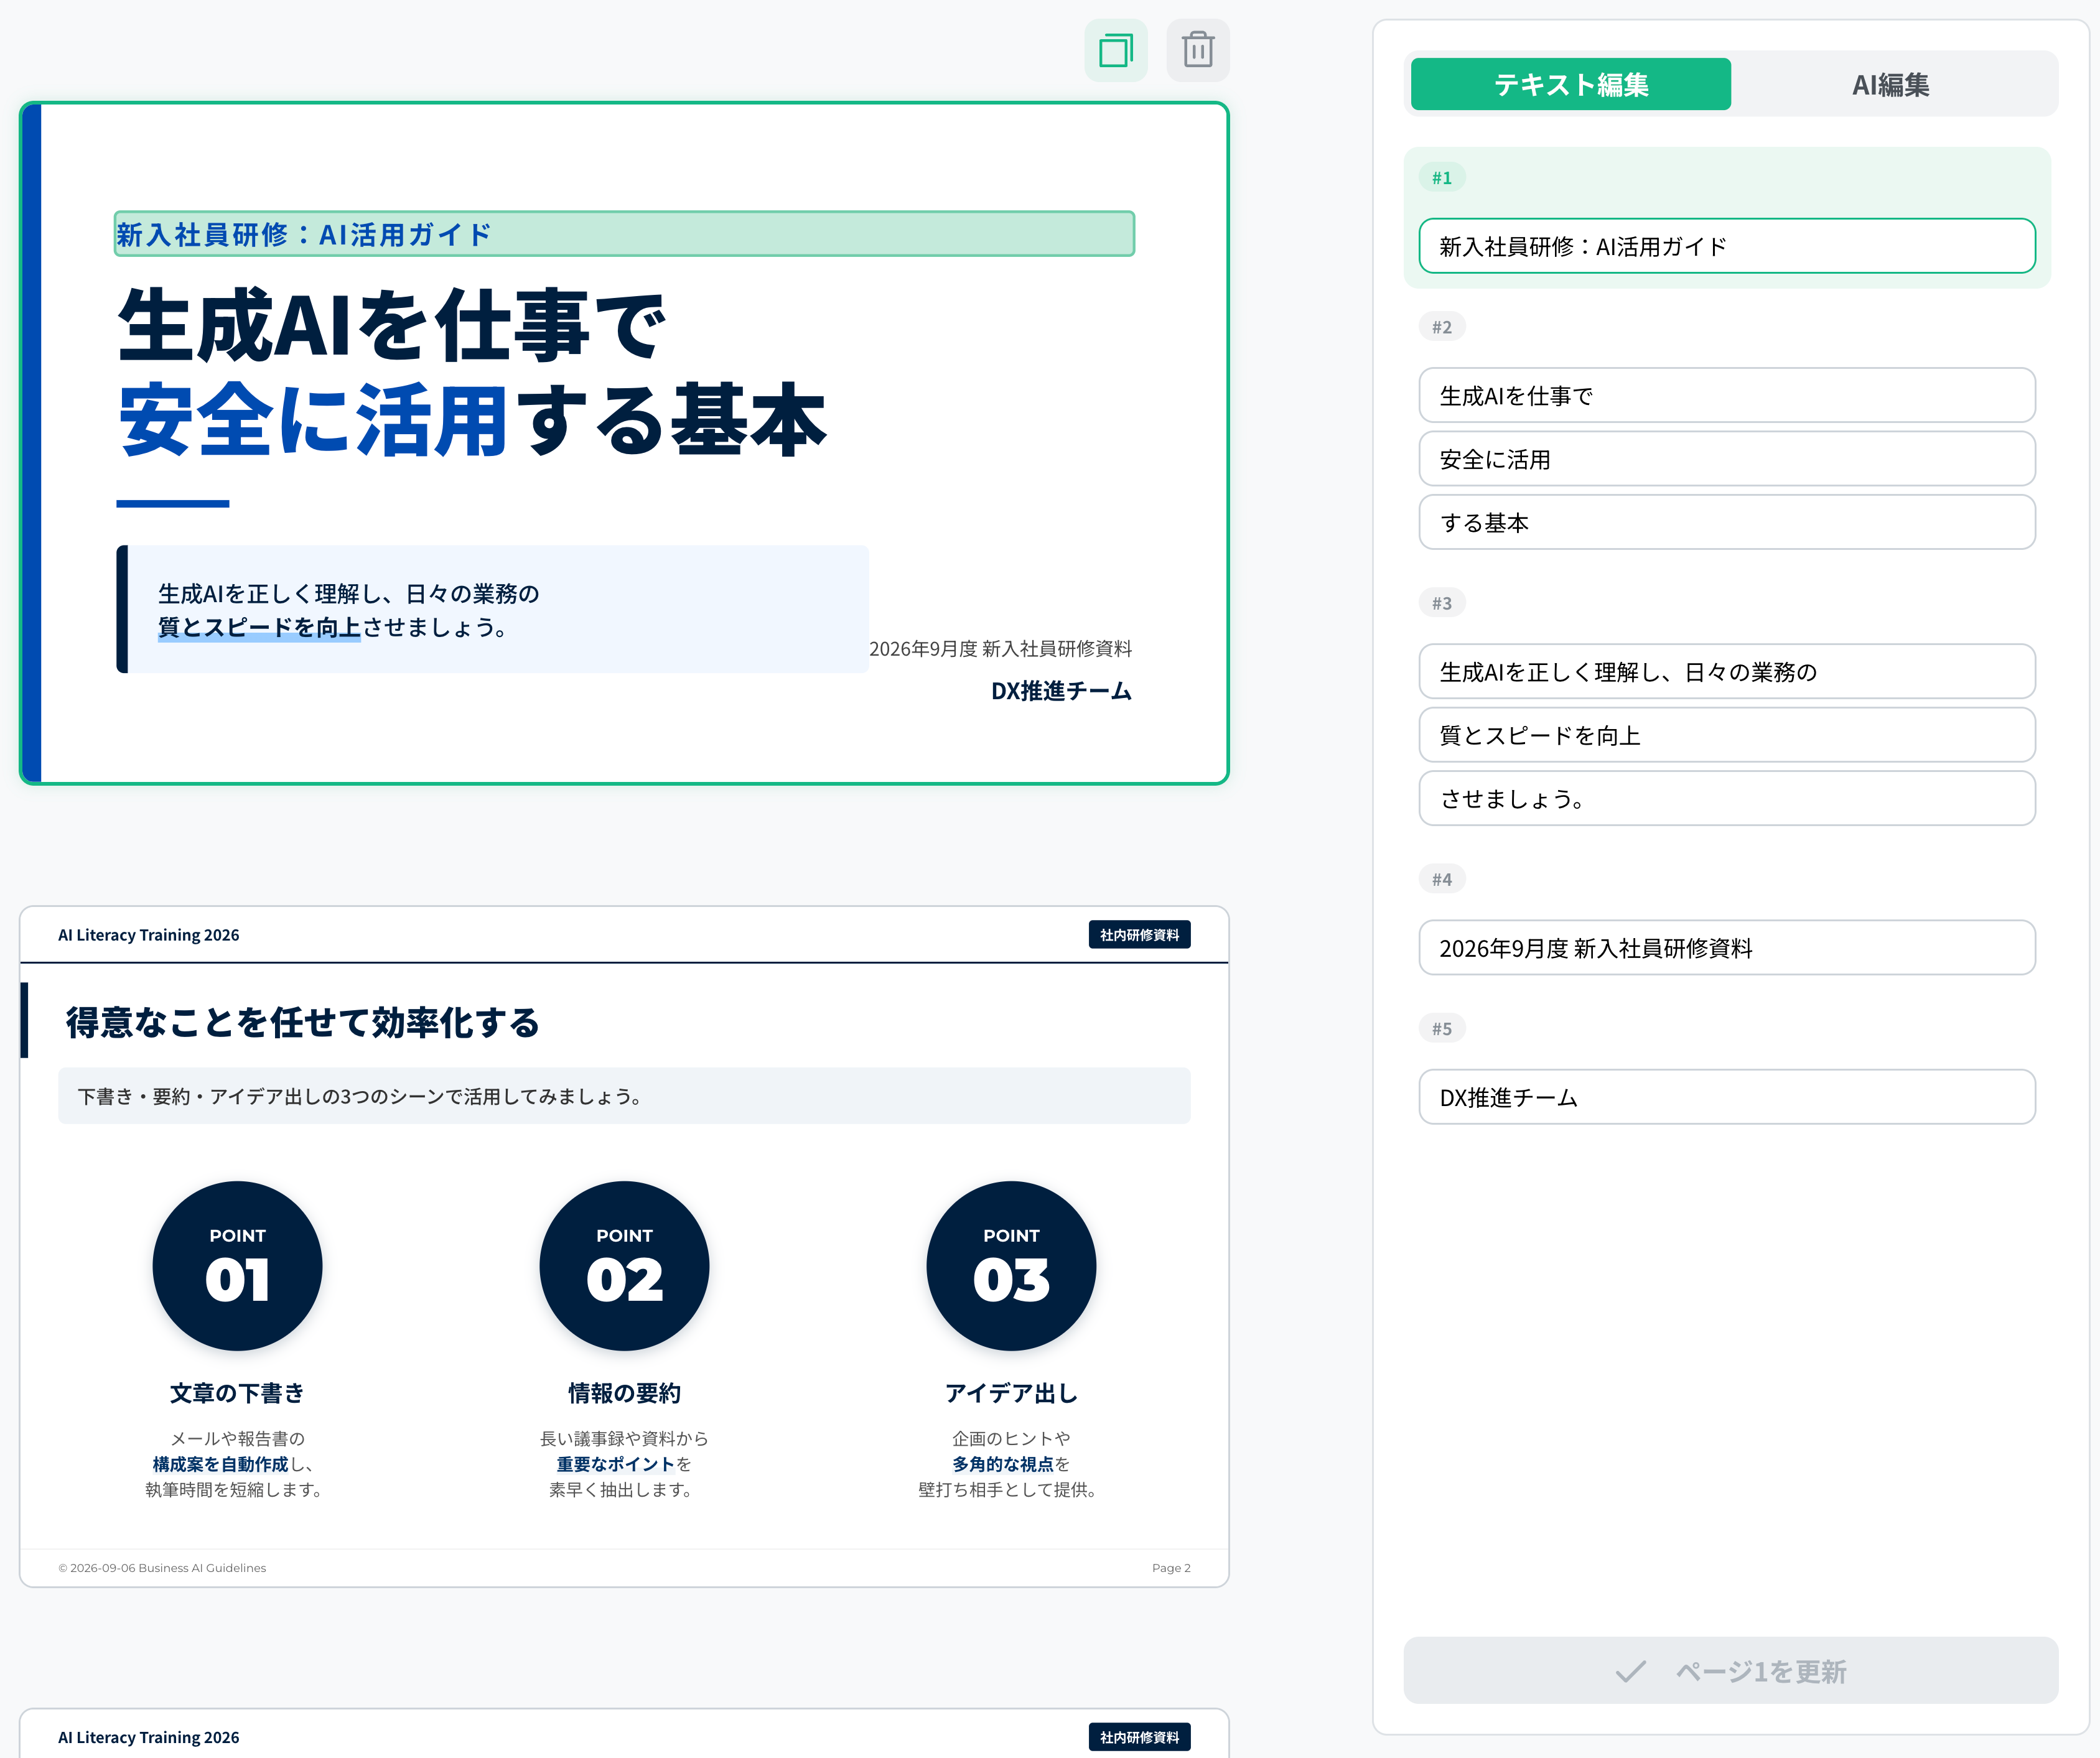
Task: Click the させましょう。 input field
Action: click(x=1727, y=798)
